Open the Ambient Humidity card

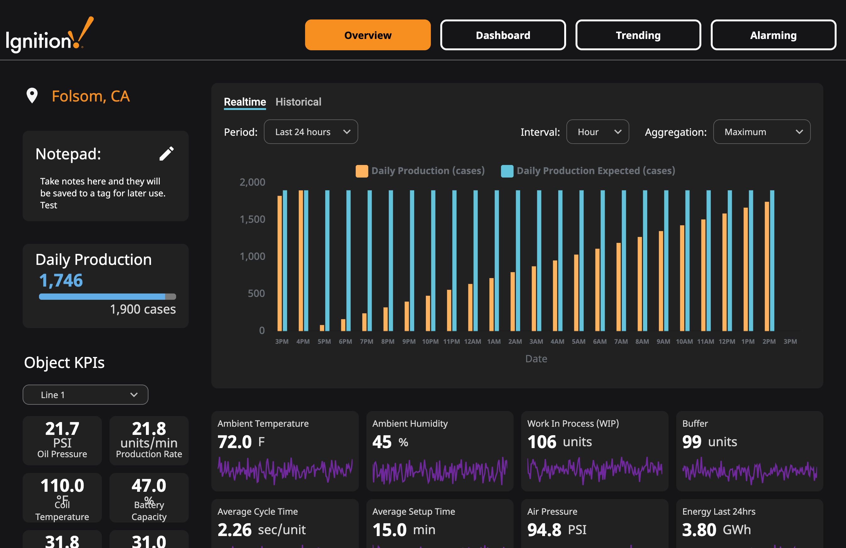point(440,451)
